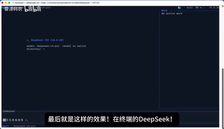Click the >_ prompt icon beside DeepSeek TUI
Viewport: 224px width, 129px height.
click(x=28, y=40)
